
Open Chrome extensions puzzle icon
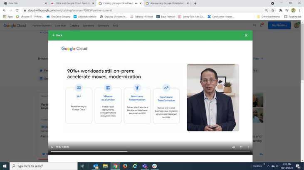280,10
